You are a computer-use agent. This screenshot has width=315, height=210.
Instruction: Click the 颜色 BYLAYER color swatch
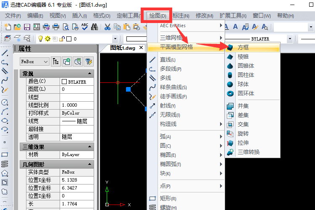64,82
